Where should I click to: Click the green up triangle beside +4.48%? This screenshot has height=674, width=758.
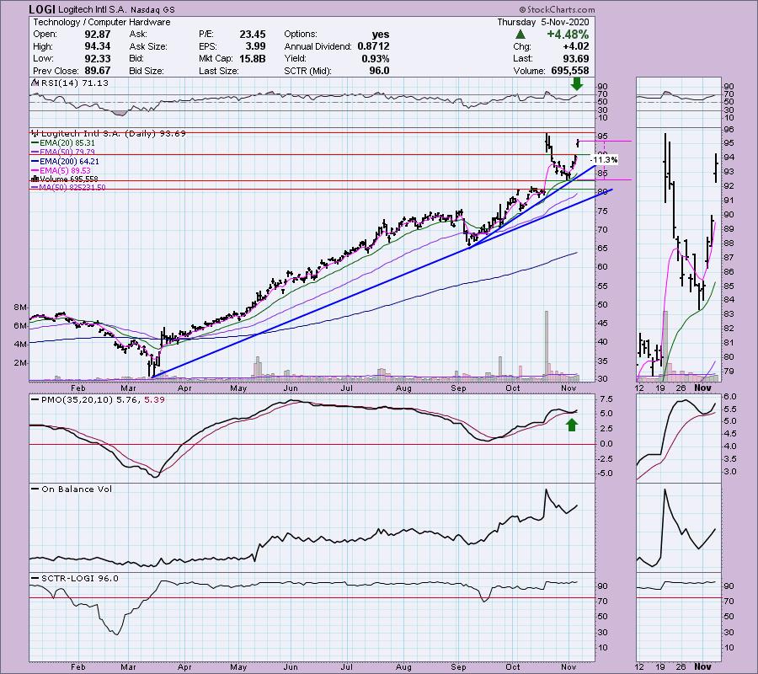tap(520, 35)
